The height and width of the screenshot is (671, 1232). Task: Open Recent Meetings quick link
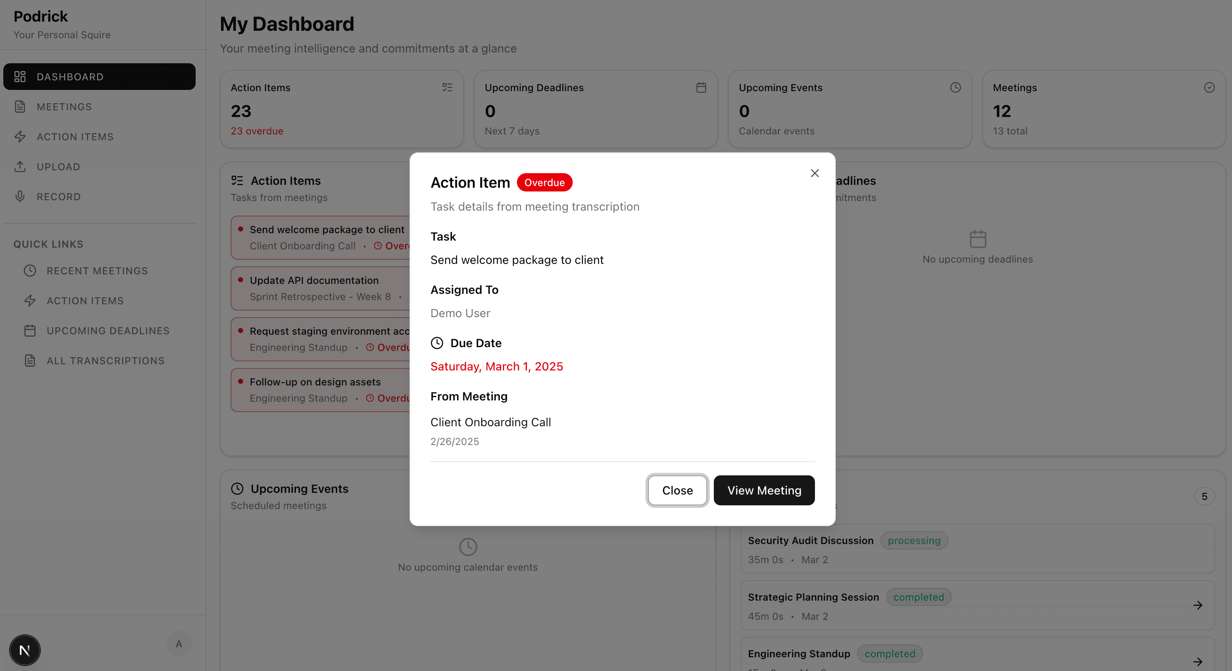[97, 271]
